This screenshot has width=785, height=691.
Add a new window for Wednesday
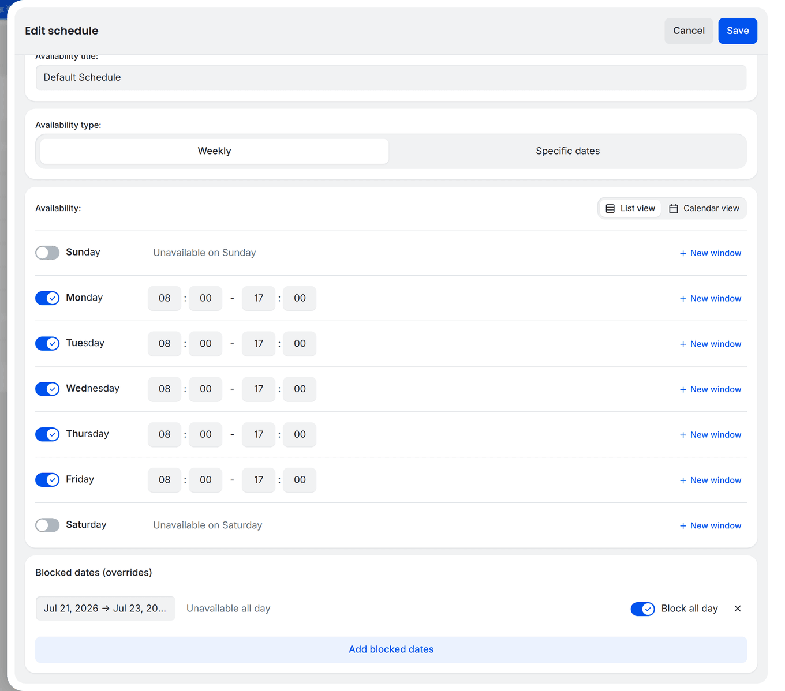pos(711,390)
